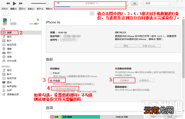Screen dimensions: 185x119
Task: Click the iPhone device thumbnail
Action: click(x=5, y=22)
